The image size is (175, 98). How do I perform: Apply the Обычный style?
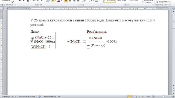click(110, 1)
